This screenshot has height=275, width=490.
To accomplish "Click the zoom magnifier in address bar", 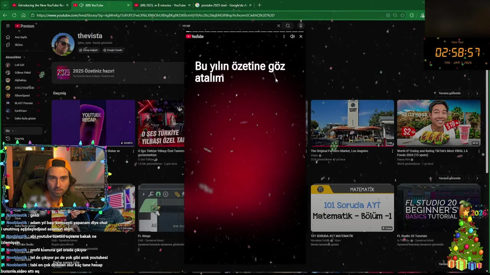I will 395,15.
